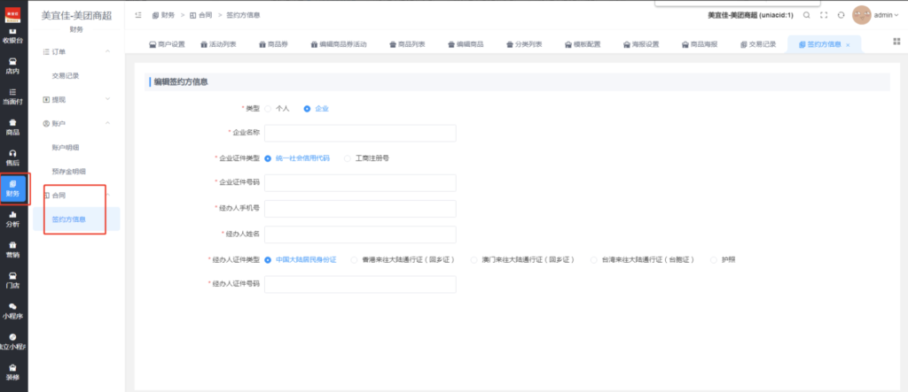Click the search magnifier icon in header

(807, 15)
